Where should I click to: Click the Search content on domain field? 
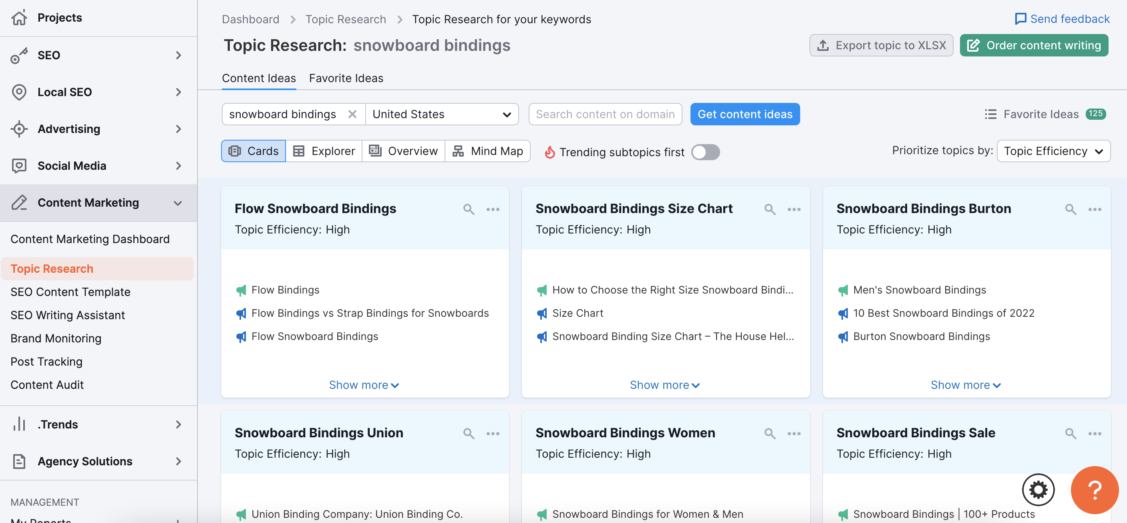pyautogui.click(x=605, y=114)
